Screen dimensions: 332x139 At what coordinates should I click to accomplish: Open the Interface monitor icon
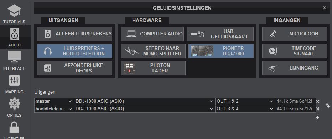click(14, 57)
